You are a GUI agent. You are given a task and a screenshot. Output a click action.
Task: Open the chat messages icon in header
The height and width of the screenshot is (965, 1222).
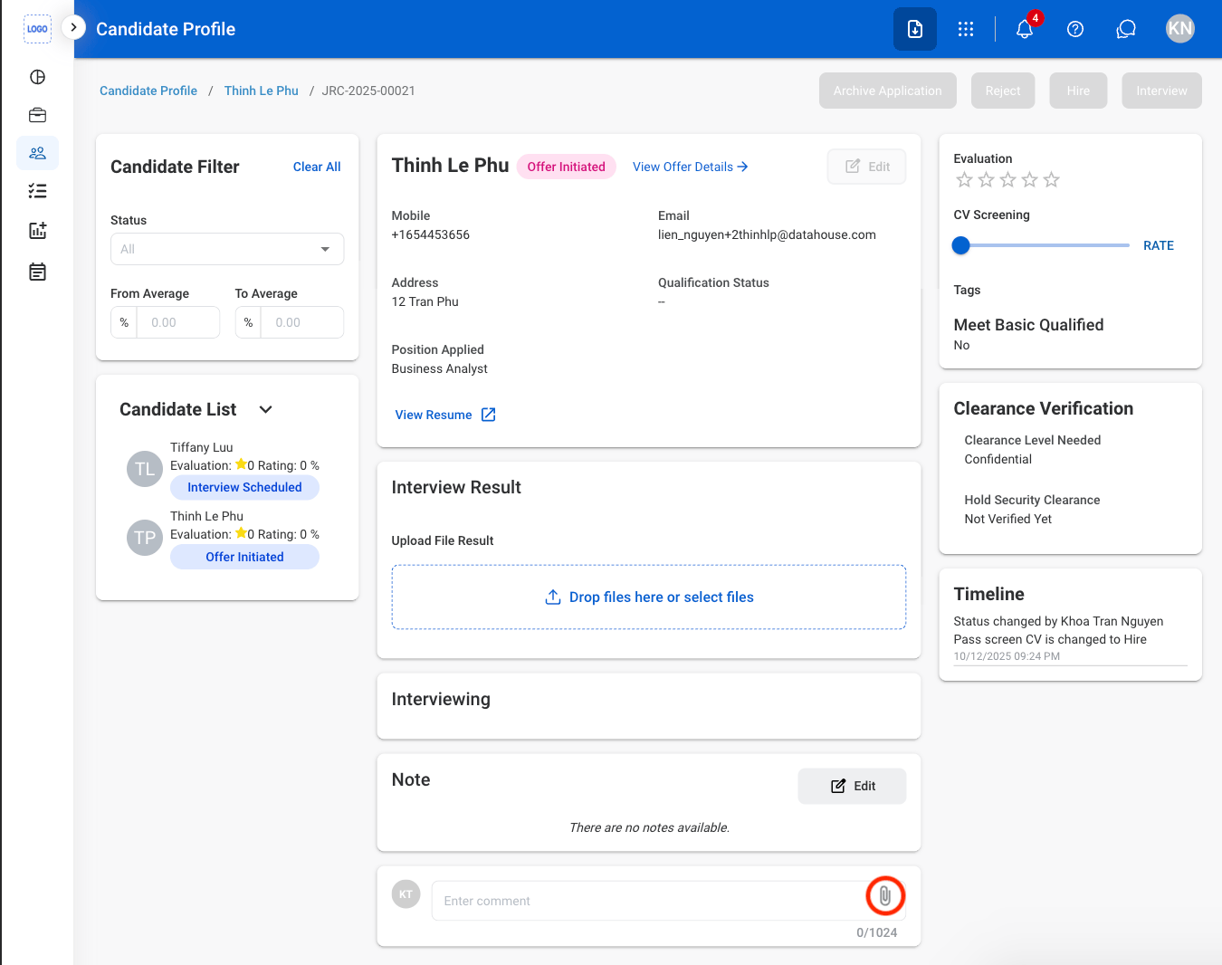pyautogui.click(x=1126, y=29)
